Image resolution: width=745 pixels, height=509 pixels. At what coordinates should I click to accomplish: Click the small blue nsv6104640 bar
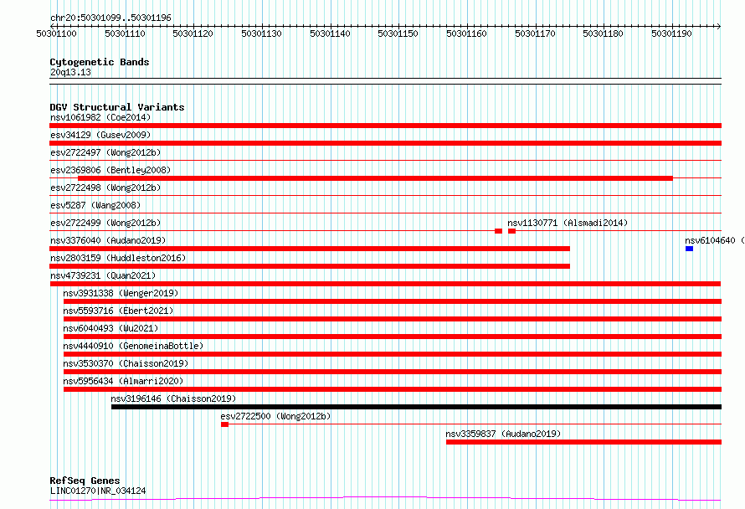coord(690,249)
